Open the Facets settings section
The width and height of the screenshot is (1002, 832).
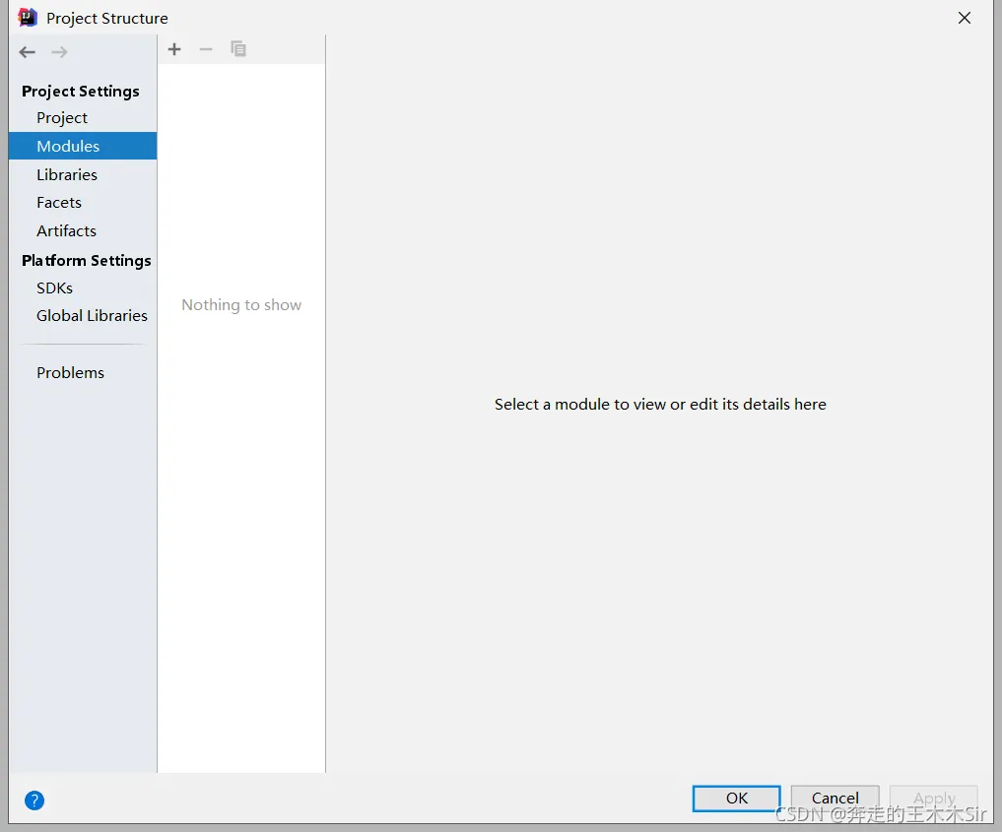[59, 203]
